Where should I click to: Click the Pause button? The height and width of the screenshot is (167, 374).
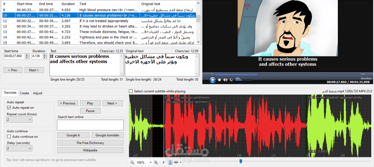pyautogui.click(x=90, y=111)
